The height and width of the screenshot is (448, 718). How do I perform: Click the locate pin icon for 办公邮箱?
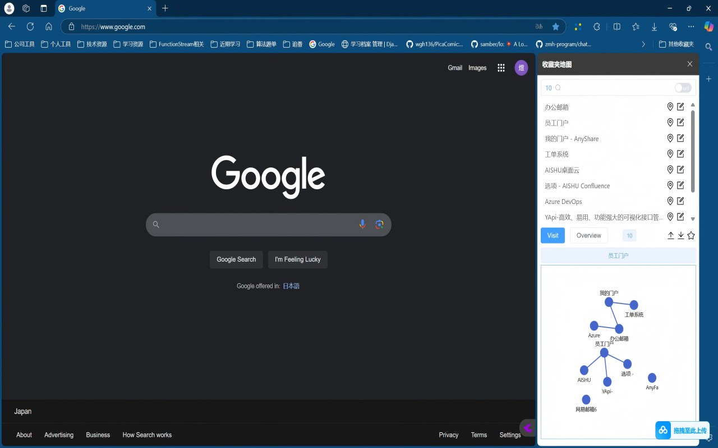[670, 106]
